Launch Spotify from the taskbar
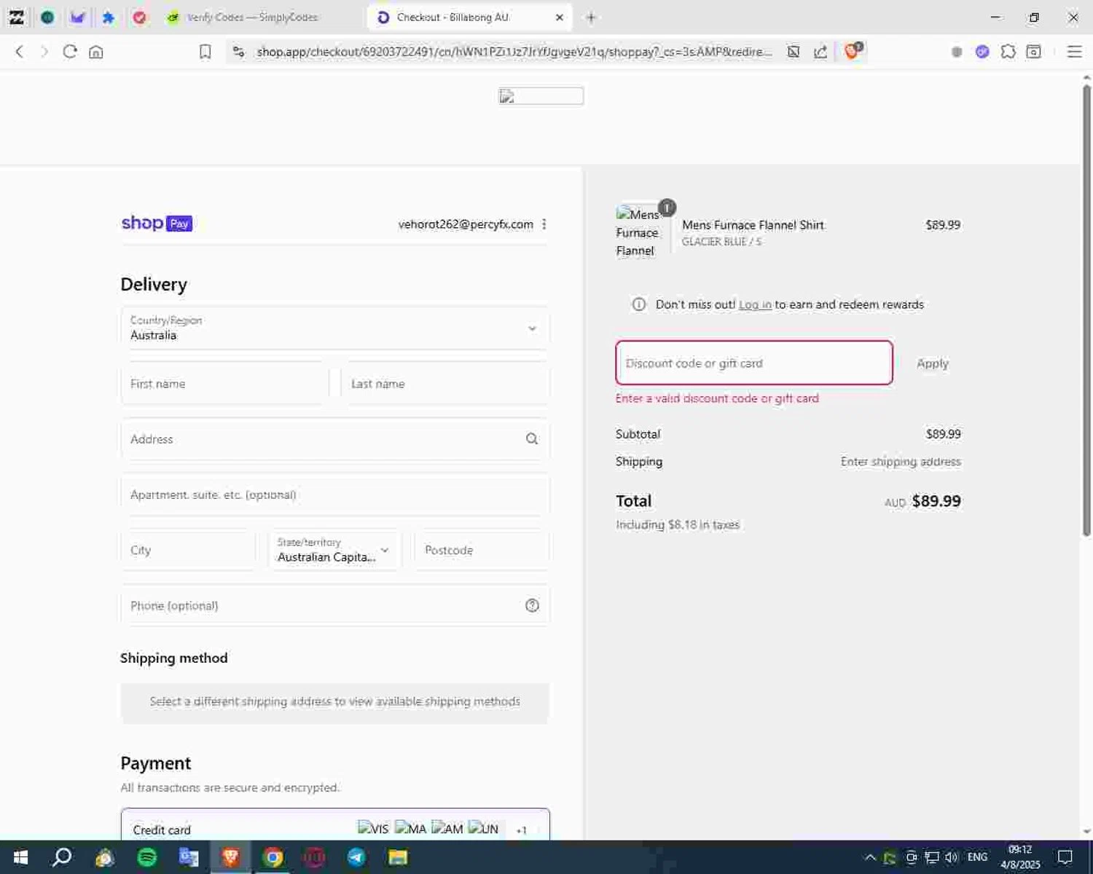 point(147,857)
